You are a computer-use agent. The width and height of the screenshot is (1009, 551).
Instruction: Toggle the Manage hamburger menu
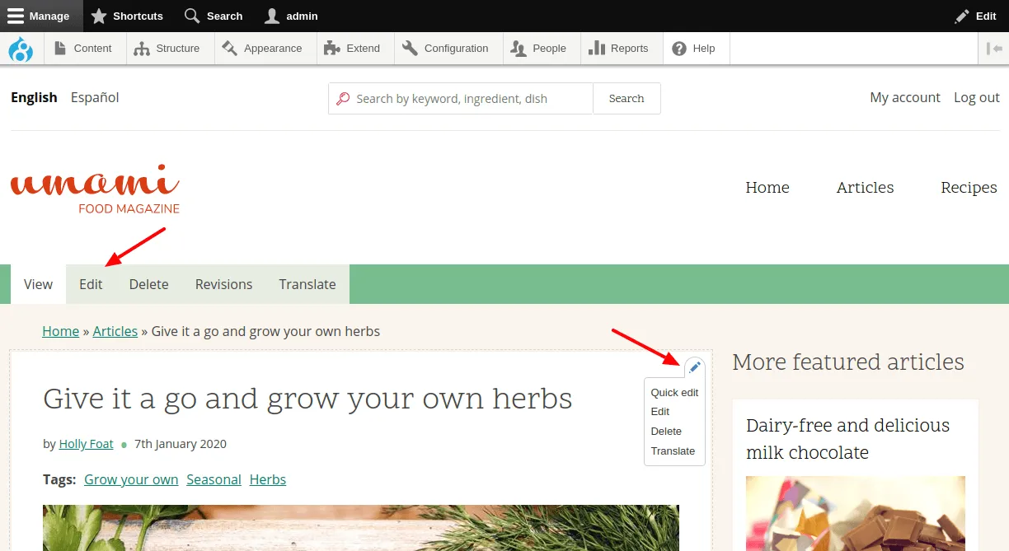40,16
